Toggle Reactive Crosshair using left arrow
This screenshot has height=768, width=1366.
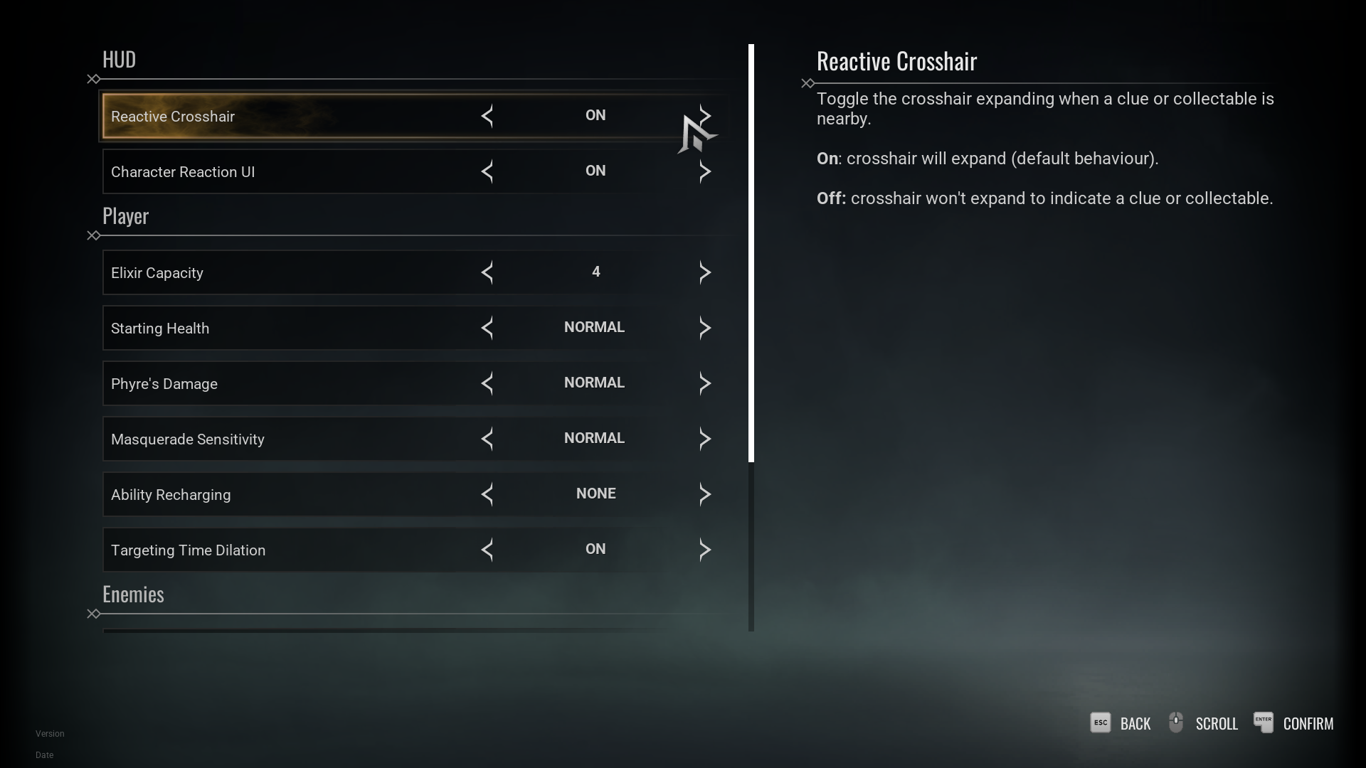tap(487, 116)
